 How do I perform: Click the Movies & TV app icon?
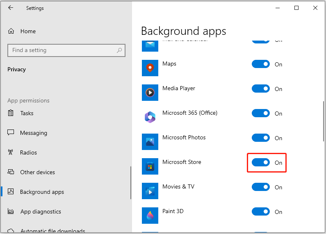point(150,191)
